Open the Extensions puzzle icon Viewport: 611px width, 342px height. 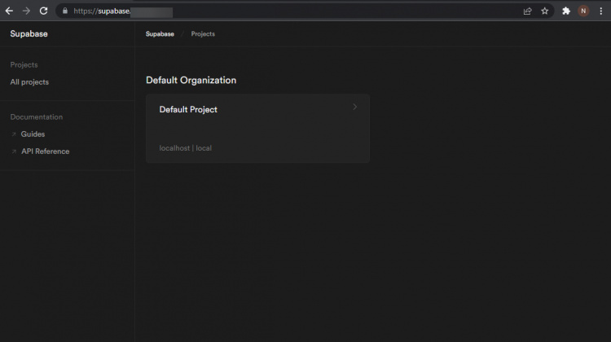coord(566,11)
